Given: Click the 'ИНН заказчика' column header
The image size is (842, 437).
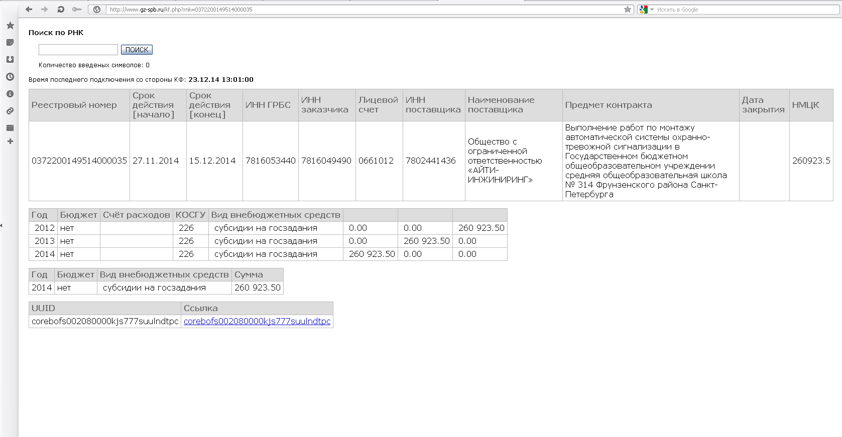Looking at the screenshot, I should (x=327, y=105).
